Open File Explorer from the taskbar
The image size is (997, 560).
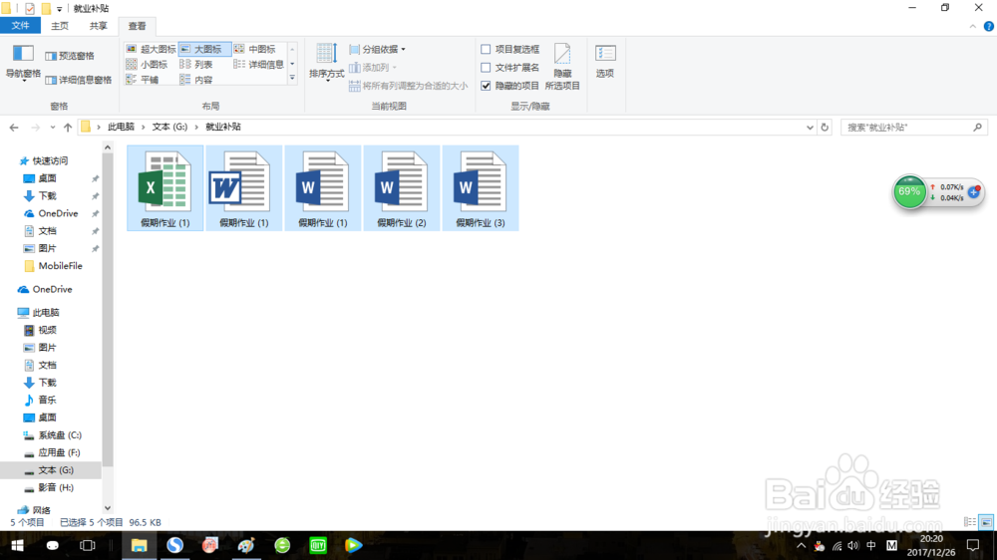[x=139, y=545]
